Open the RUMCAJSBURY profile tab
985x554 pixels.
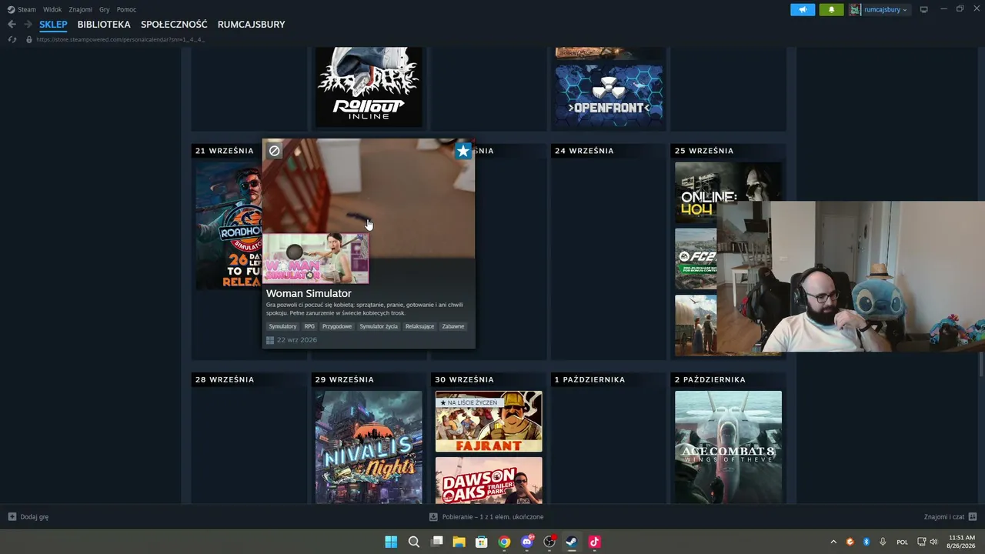251,25
